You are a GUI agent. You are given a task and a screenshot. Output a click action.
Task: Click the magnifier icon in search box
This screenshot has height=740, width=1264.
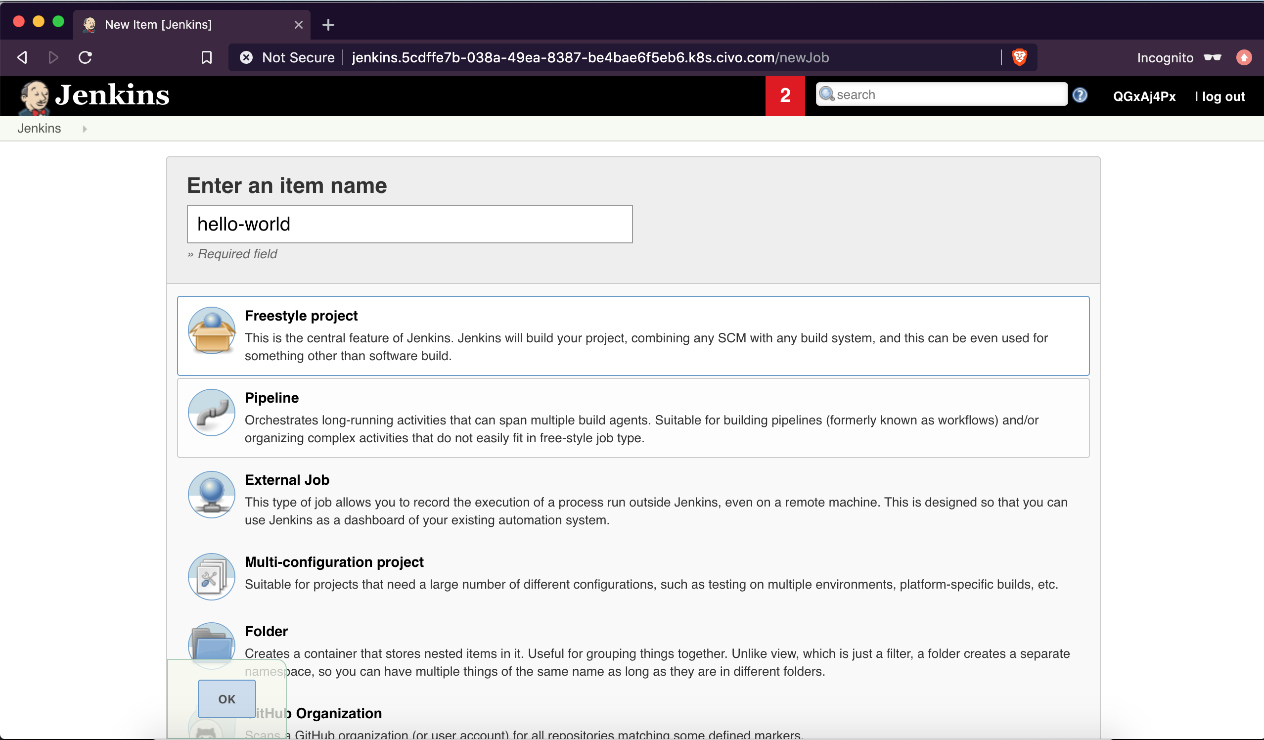point(827,94)
